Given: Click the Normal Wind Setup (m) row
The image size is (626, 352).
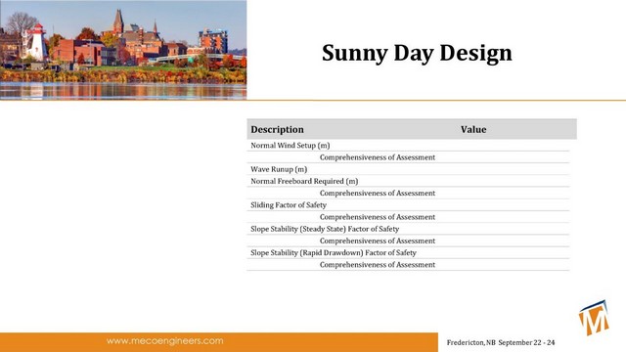Looking at the screenshot, I should 408,146.
